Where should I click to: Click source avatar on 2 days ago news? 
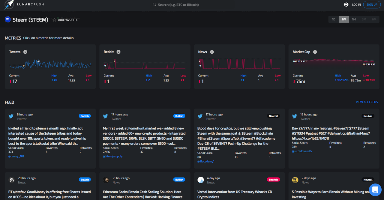coord(295,180)
